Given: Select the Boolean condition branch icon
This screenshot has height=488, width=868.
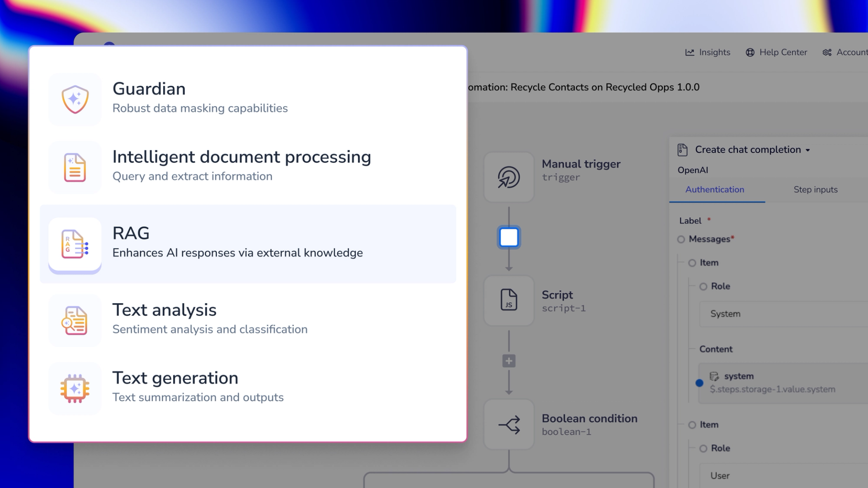Looking at the screenshot, I should pos(509,425).
